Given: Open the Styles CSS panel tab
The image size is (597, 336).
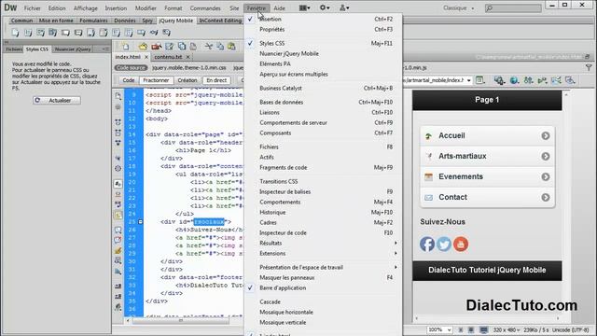Looking at the screenshot, I should [37, 49].
